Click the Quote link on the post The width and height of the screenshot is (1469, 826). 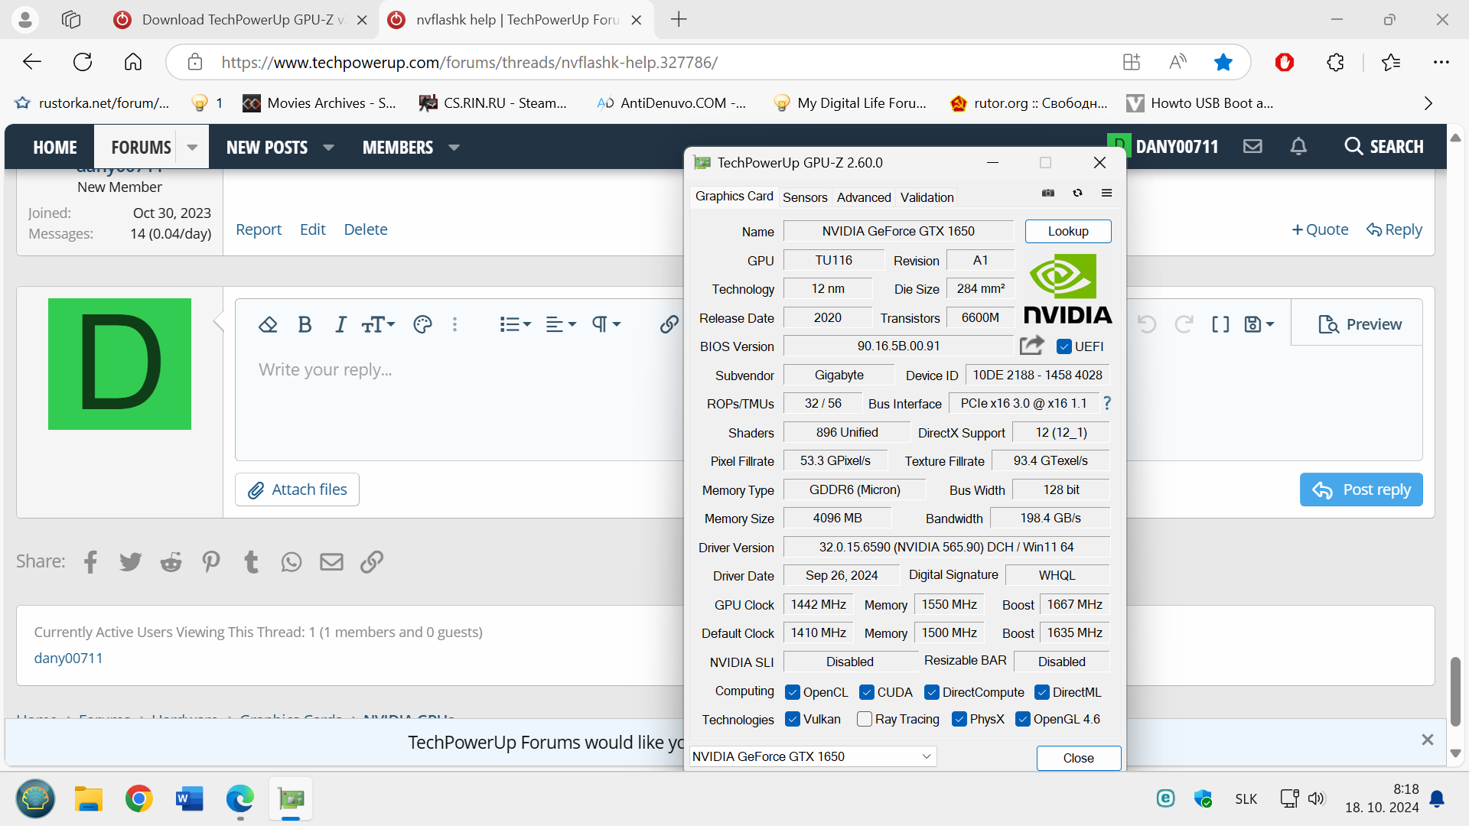coord(1320,229)
